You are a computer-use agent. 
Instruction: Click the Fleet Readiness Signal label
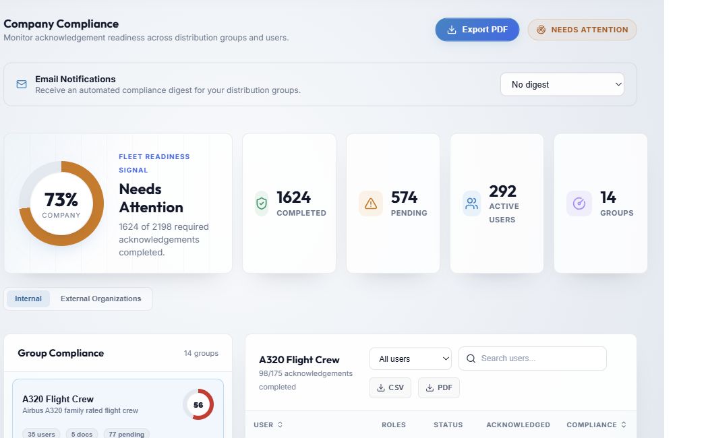click(154, 163)
